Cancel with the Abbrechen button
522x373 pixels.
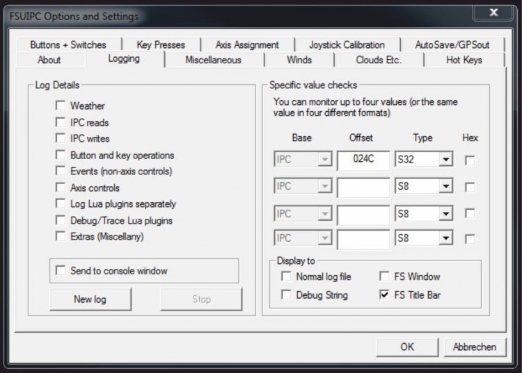475,347
